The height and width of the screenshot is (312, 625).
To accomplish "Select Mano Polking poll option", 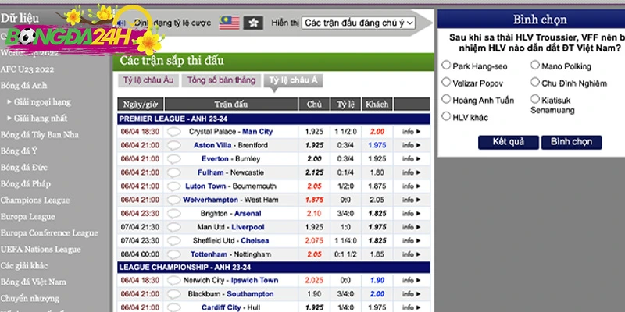I will click(535, 65).
